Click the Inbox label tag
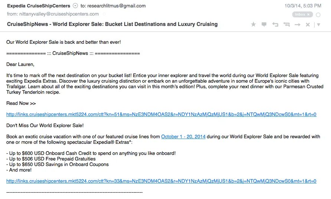Viewport: 331px width, 199px height. 300,14
